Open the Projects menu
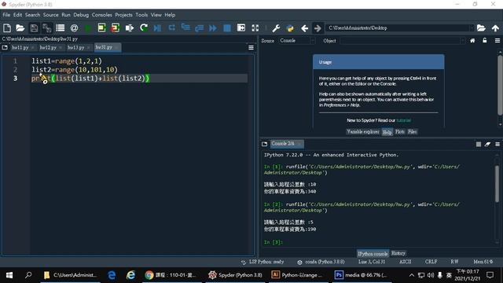This screenshot has height=283, width=503. click(123, 15)
